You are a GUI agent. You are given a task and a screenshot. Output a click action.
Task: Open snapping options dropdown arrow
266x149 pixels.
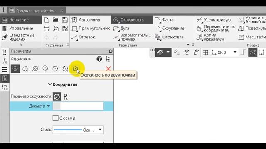click(168, 52)
